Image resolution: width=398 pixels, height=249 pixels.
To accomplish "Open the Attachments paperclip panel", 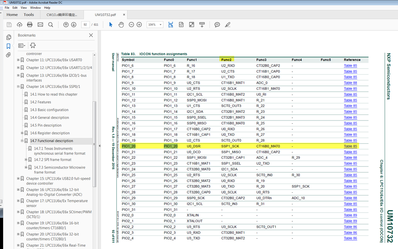I will tap(8, 55).
